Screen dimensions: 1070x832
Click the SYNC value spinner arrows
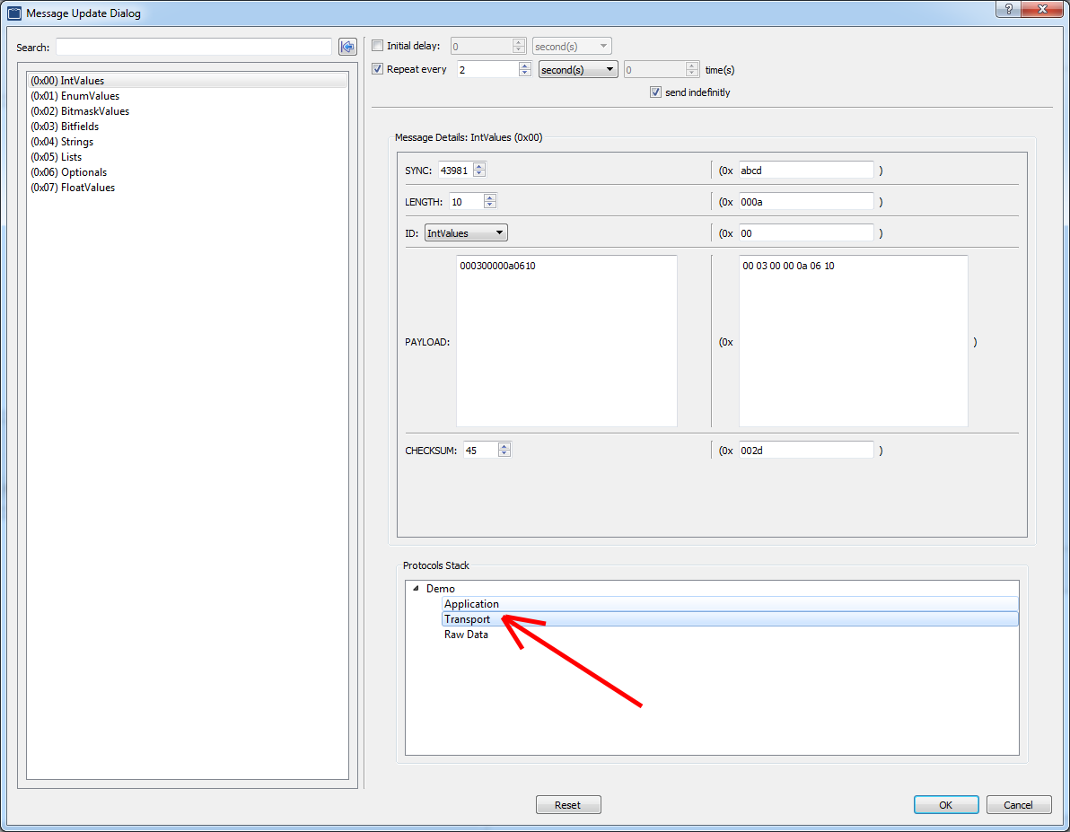pos(479,171)
